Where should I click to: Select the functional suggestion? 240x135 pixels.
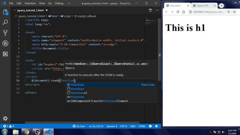(x=111, y=93)
